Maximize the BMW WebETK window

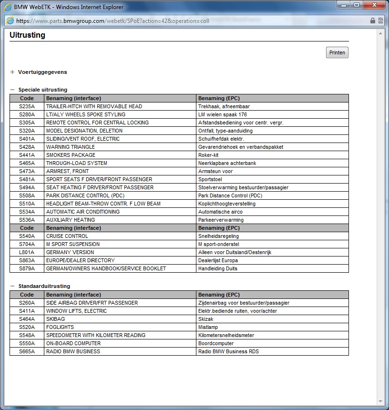(357, 5)
